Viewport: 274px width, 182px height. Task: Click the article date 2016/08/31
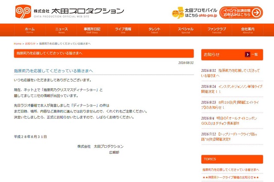coord(186,63)
